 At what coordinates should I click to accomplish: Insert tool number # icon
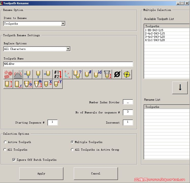tap(87, 74)
